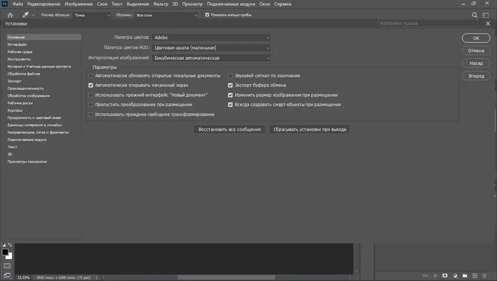
Task: Enable Автоматически обновлять открытые локальные документы
Action: [x=90, y=76]
